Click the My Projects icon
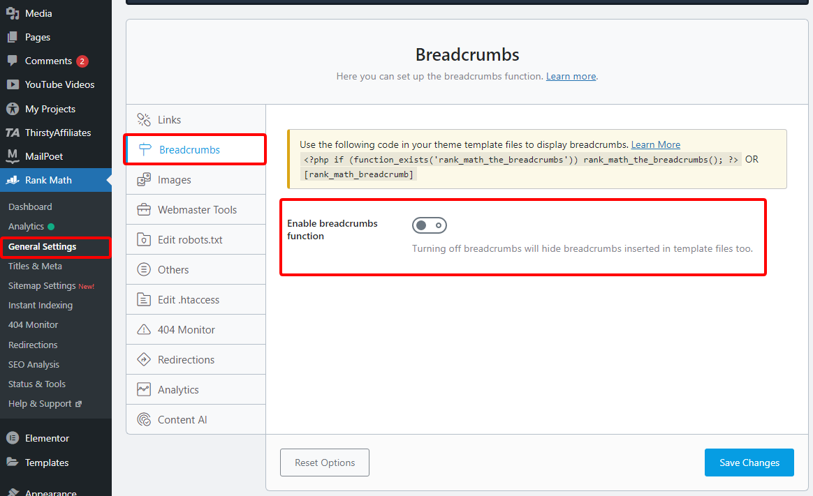 click(13, 109)
